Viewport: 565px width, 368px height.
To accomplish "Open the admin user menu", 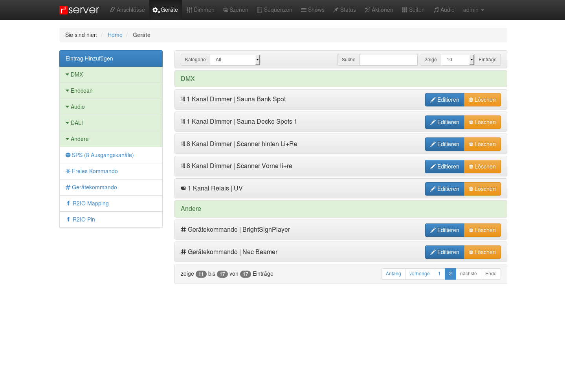I will [x=473, y=10].
